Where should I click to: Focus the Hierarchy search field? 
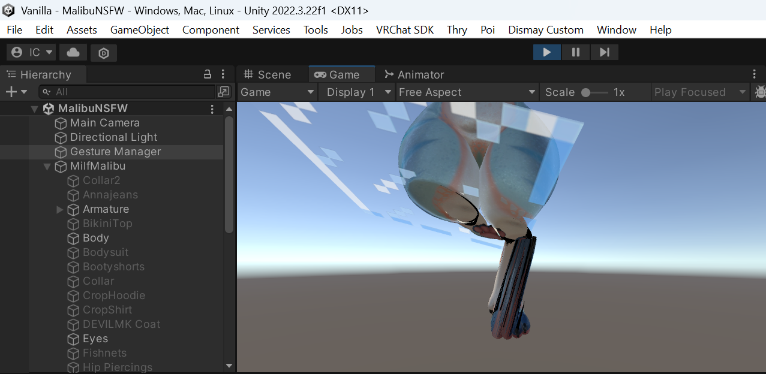(x=127, y=92)
